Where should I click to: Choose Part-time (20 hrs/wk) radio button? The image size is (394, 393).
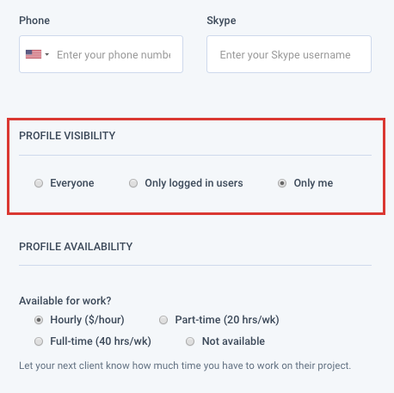163,320
